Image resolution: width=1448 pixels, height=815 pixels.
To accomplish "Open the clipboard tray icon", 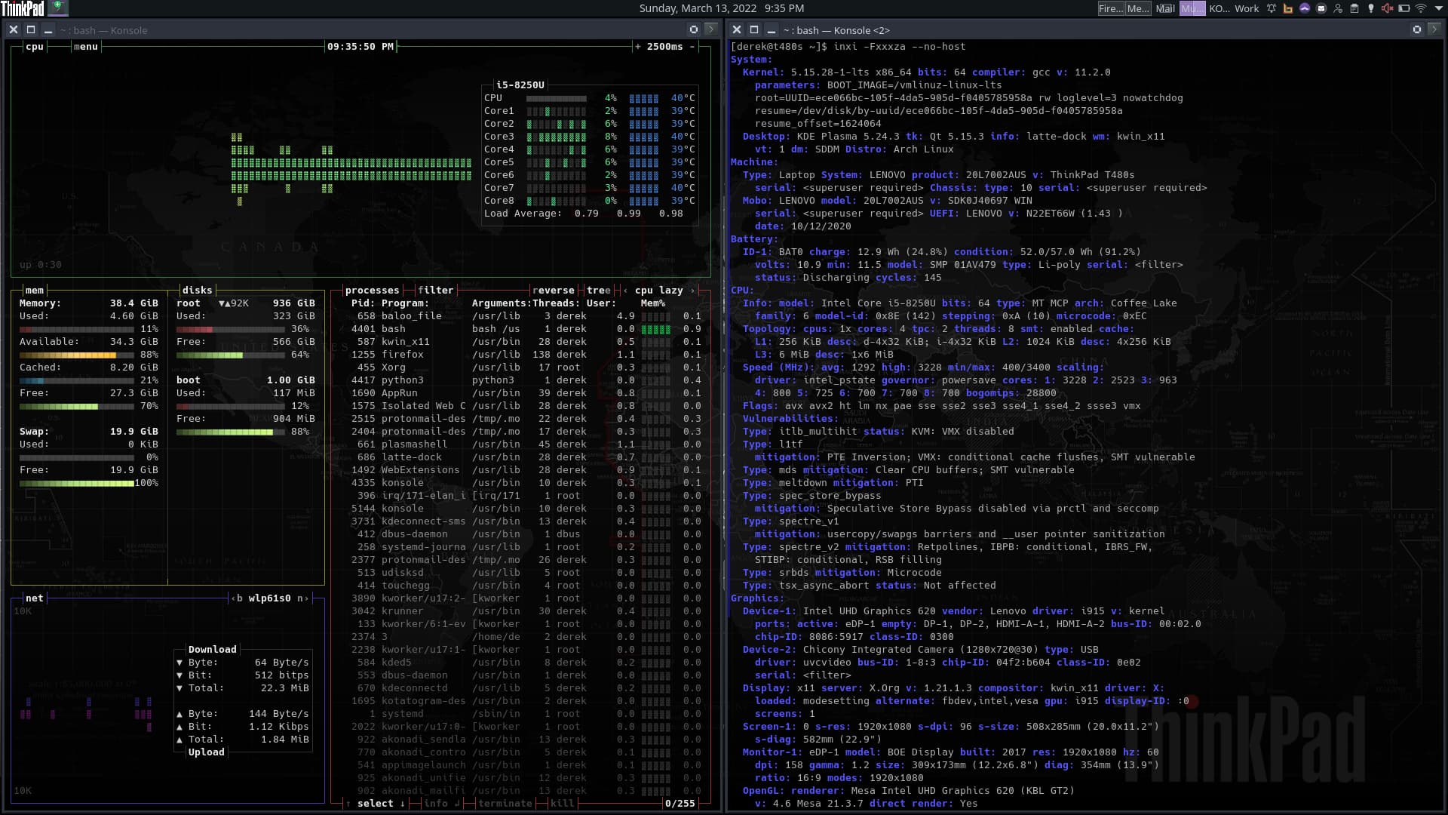I will [x=1354, y=8].
